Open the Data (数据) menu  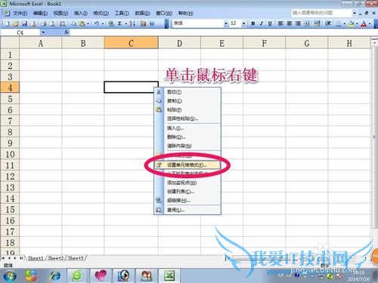(x=142, y=13)
